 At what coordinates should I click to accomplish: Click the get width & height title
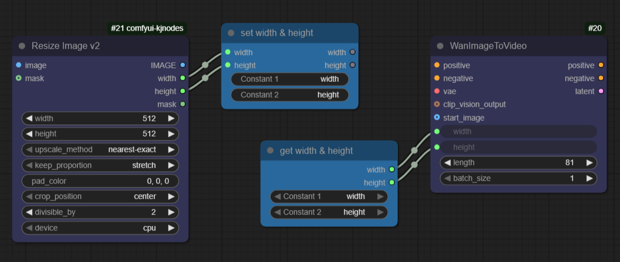click(316, 151)
